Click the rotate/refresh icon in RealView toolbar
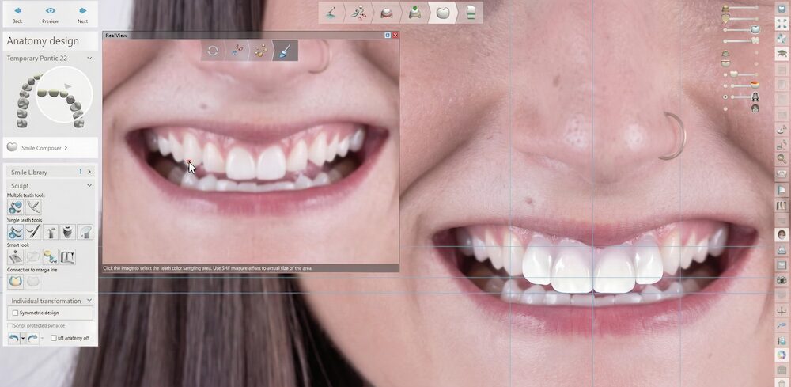Viewport: 791px width, 387px height. pos(213,51)
